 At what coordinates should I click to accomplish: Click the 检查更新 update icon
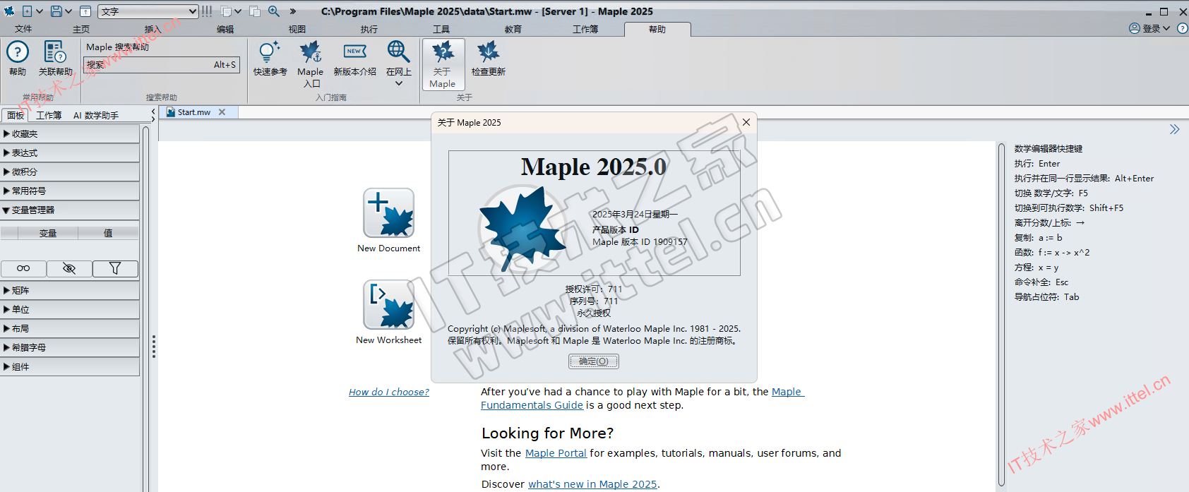tap(488, 52)
